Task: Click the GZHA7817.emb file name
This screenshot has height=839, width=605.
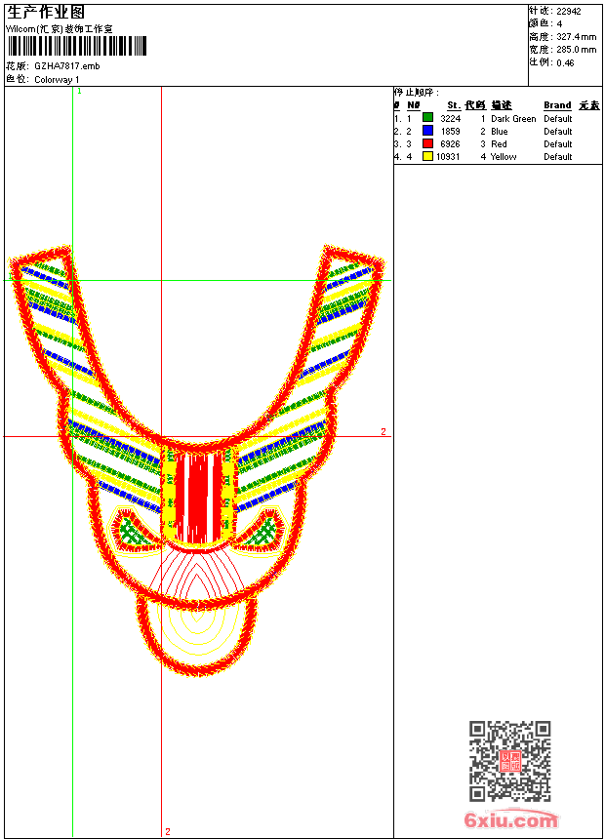Action: pyautogui.click(x=66, y=65)
